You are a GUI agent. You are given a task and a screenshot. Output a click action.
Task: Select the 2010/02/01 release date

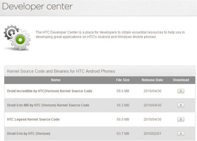click(x=153, y=133)
